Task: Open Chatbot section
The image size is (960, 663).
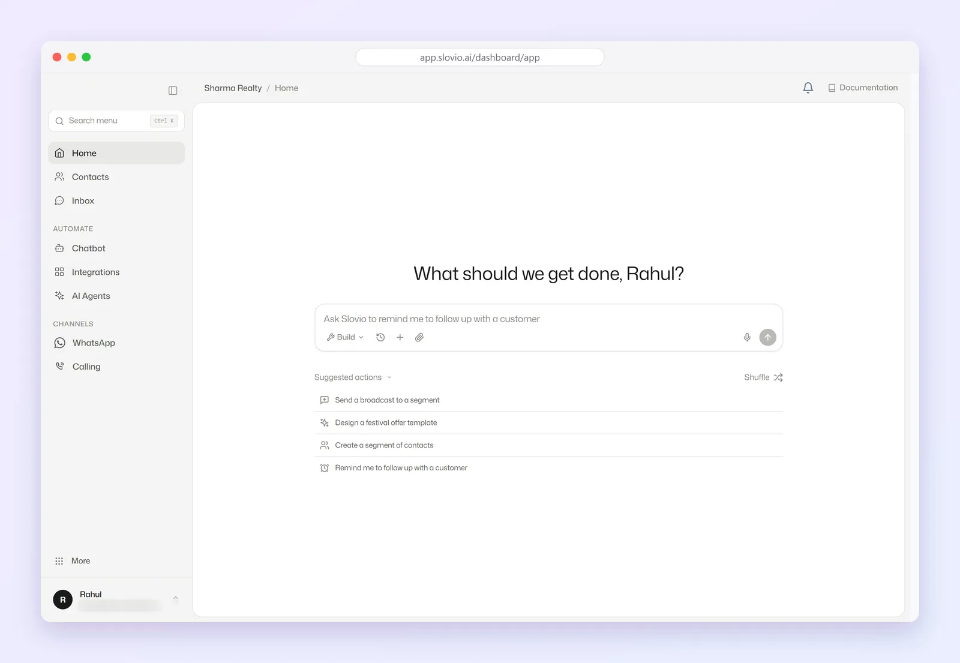Action: [116, 248]
